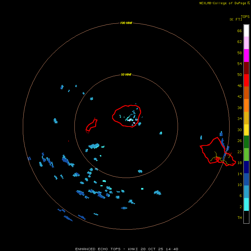Image resolution: width=251 pixels, height=251 pixels.
Task: Select the light green legend band
Action: (x=246, y=155)
